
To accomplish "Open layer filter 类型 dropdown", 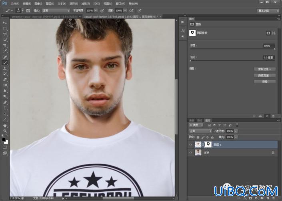I will pyautogui.click(x=196, y=125).
